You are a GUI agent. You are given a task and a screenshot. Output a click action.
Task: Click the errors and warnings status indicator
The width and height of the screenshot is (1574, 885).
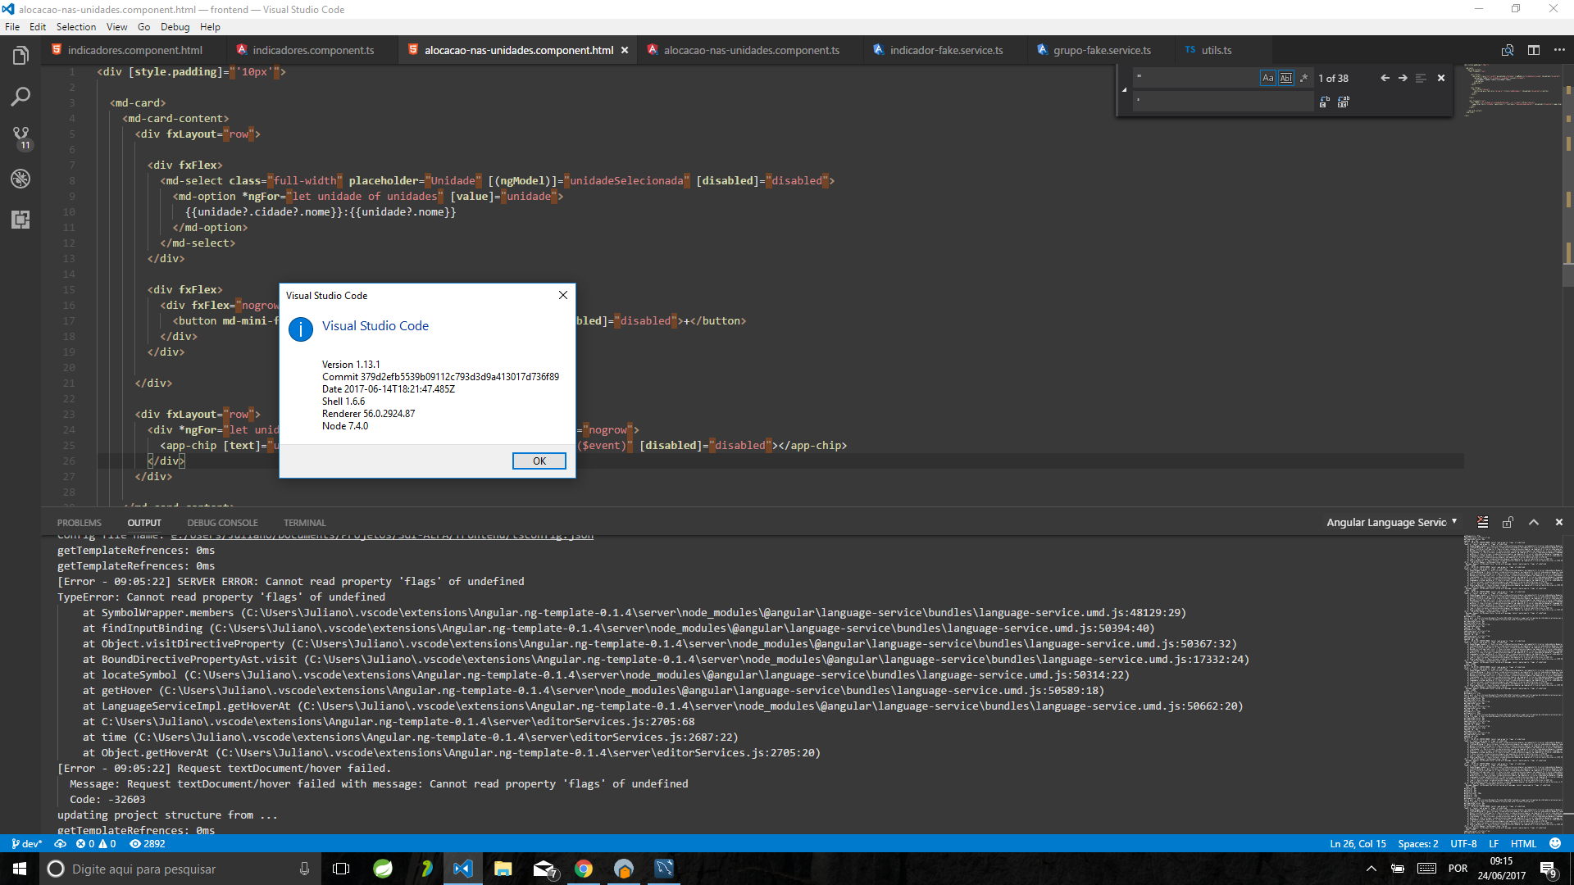click(x=96, y=843)
